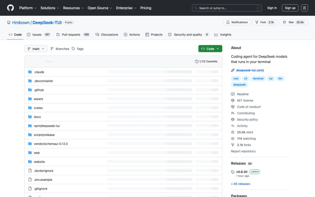Open the Hmbown owner profile link
Screen dimensions: 315x197
[x=21, y=23]
